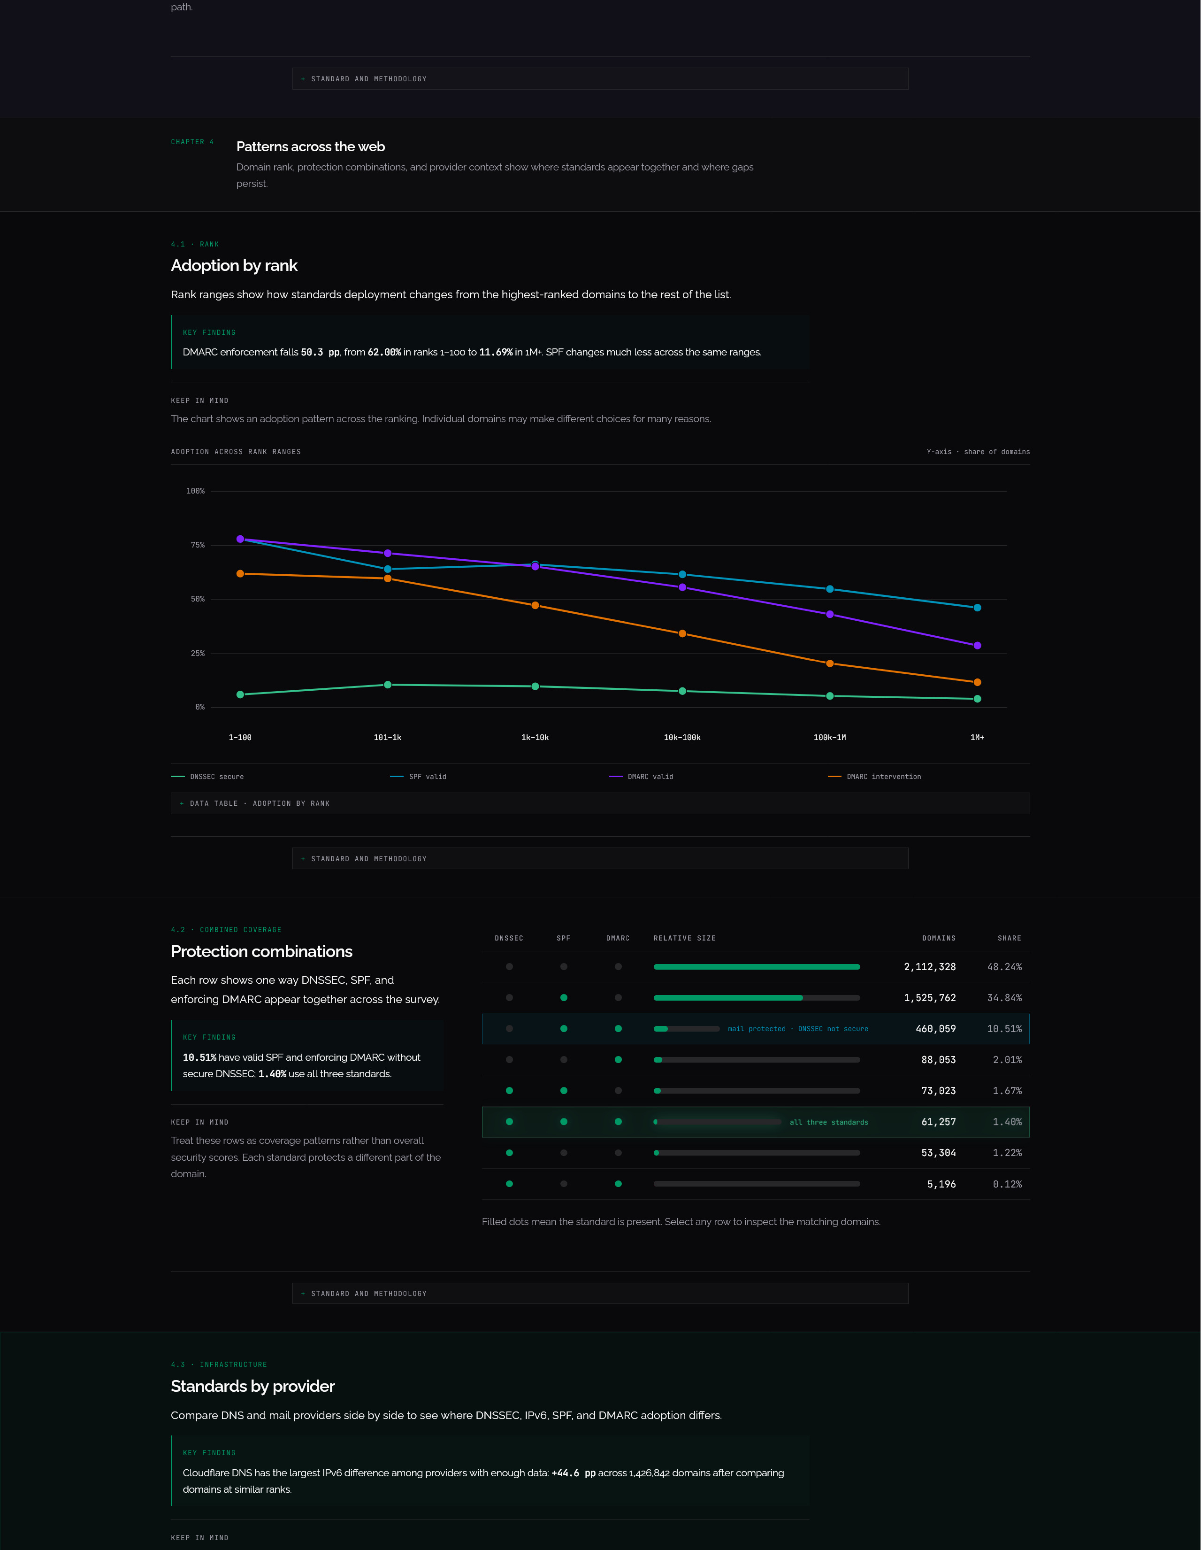Select DMARC intervention point at 10k–100k
Screen dimensions: 1201x1550
click(682, 634)
